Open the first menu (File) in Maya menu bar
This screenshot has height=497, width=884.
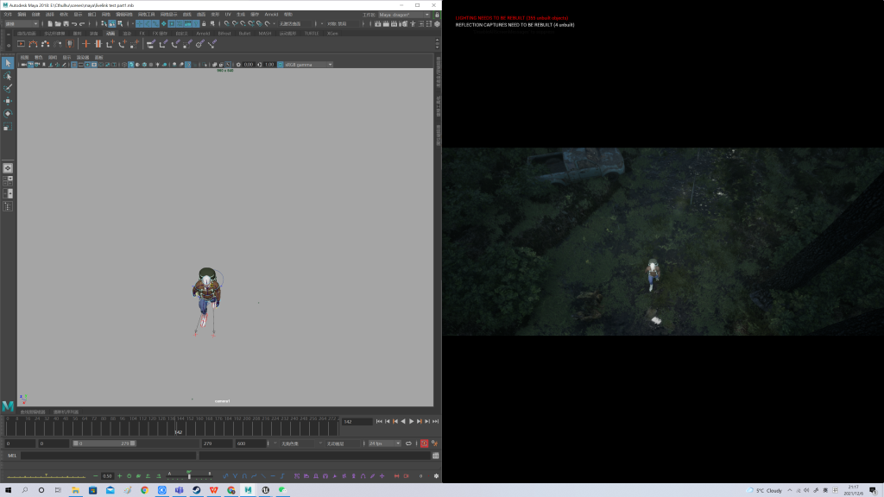click(x=7, y=15)
